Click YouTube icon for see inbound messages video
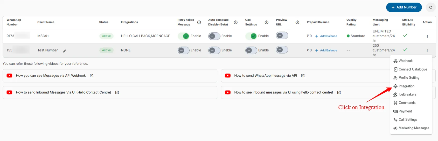This screenshot has width=438, height=141. point(228,92)
